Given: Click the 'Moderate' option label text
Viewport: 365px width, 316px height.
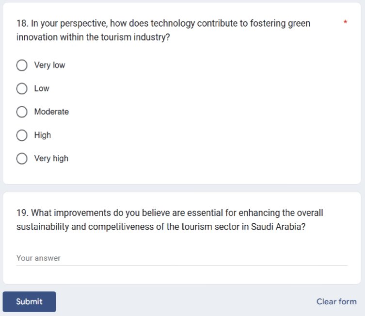Looking at the screenshot, I should (51, 112).
